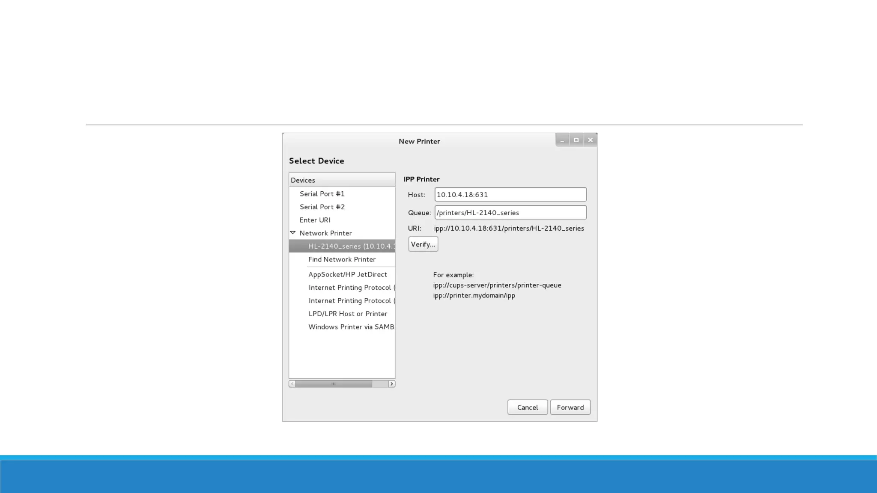877x493 pixels.
Task: Choose Enter URI in device list
Action: (x=315, y=220)
